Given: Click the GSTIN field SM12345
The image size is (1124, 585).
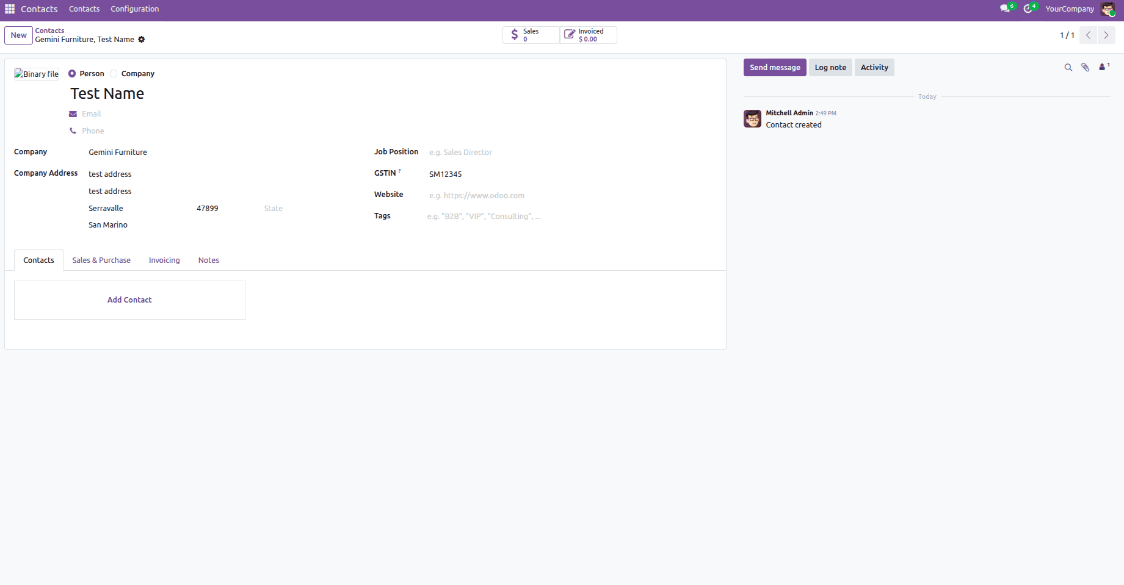Looking at the screenshot, I should pos(571,174).
